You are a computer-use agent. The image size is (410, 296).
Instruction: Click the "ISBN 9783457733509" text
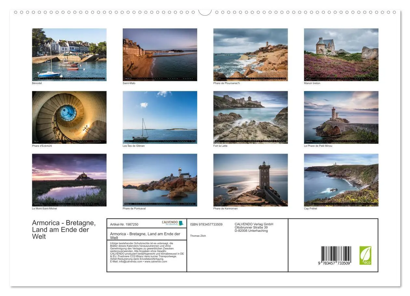tap(206, 224)
